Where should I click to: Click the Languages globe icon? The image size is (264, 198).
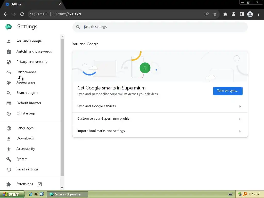pyautogui.click(x=9, y=128)
